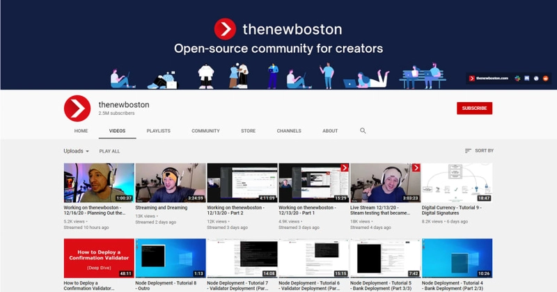The height and width of the screenshot is (292, 557).
Task: Open the 18:47 Digital Signatures thumbnail
Action: coord(457,183)
